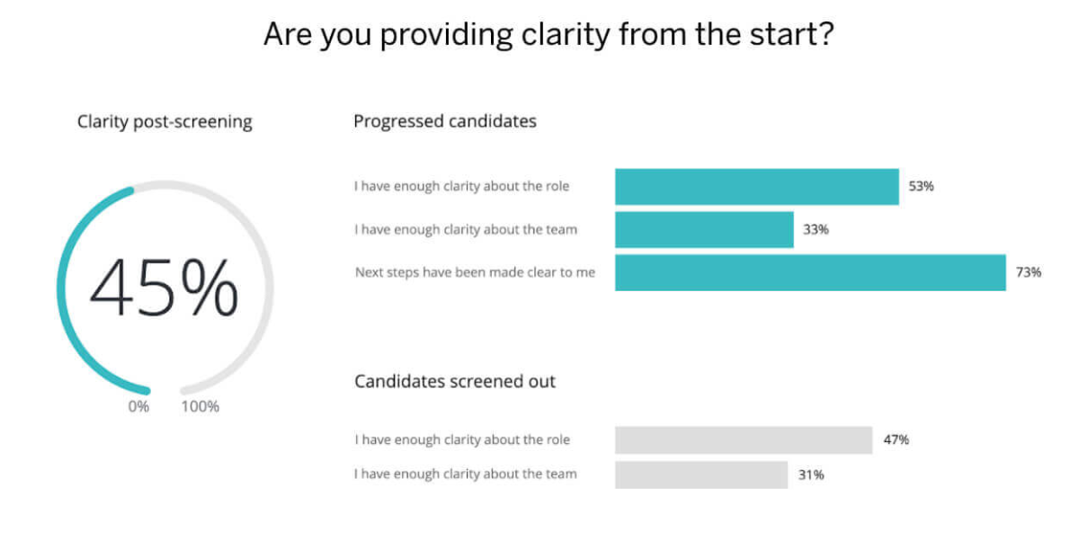Select the large 45% gauge value

(165, 288)
